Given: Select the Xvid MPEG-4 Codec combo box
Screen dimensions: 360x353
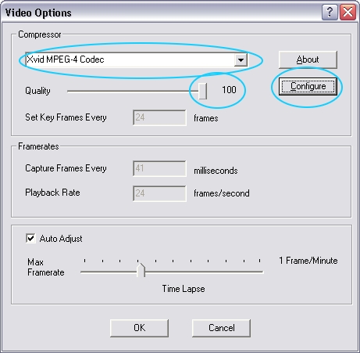Looking at the screenshot, I should (137, 59).
